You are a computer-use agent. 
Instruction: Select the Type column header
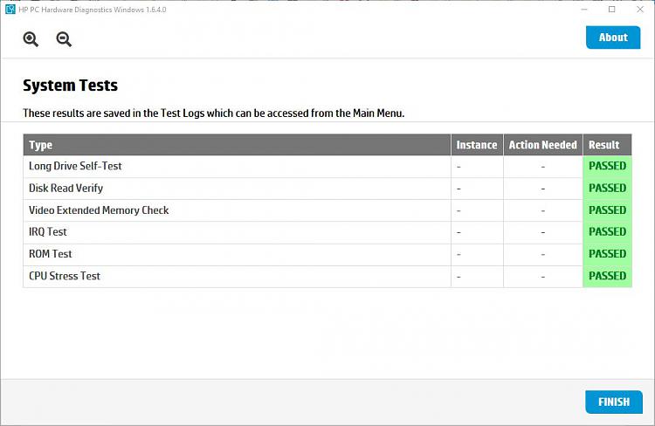click(x=237, y=145)
